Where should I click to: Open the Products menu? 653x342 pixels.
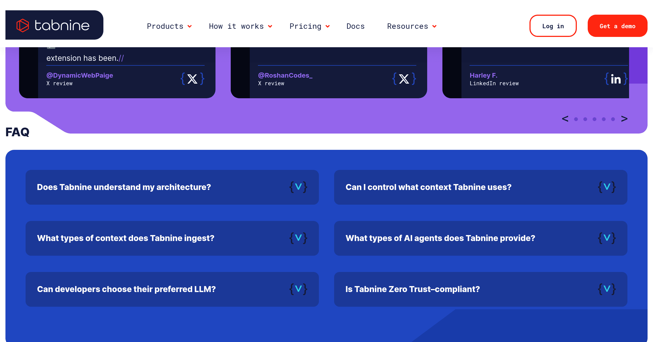click(169, 26)
